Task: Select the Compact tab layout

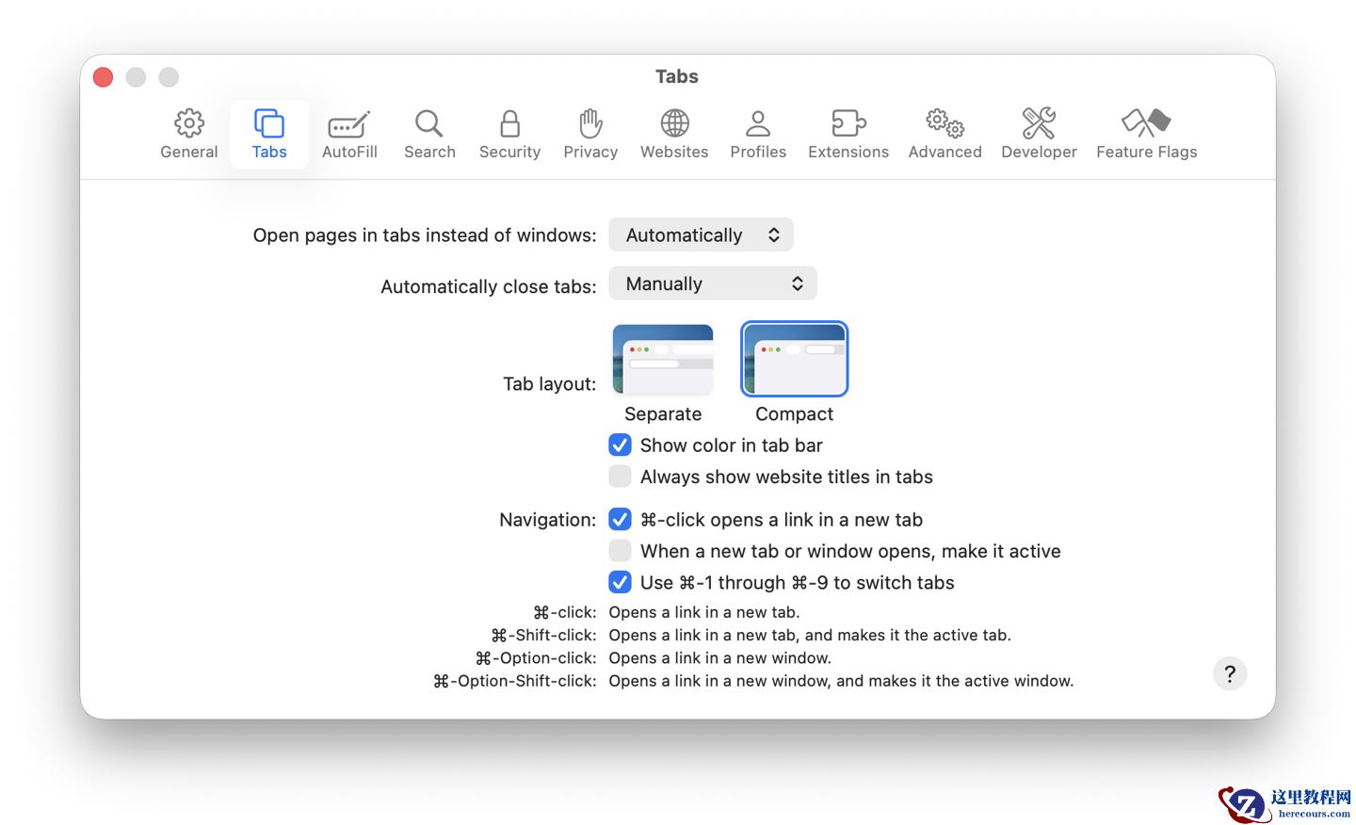Action: pyautogui.click(x=794, y=359)
